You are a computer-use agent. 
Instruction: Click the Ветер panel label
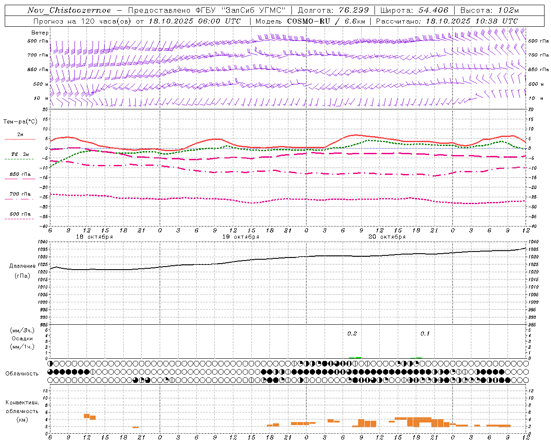click(x=40, y=33)
